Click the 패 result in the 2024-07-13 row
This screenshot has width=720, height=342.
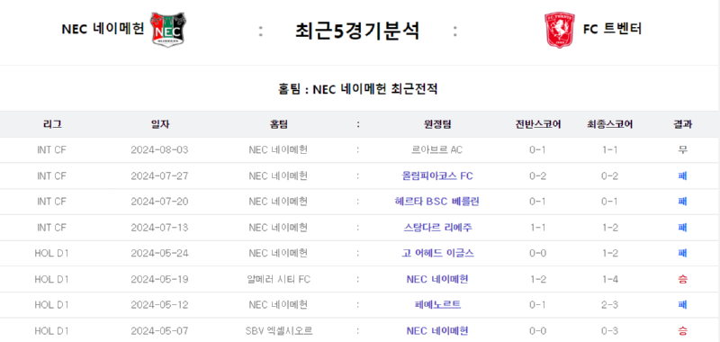tap(682, 227)
